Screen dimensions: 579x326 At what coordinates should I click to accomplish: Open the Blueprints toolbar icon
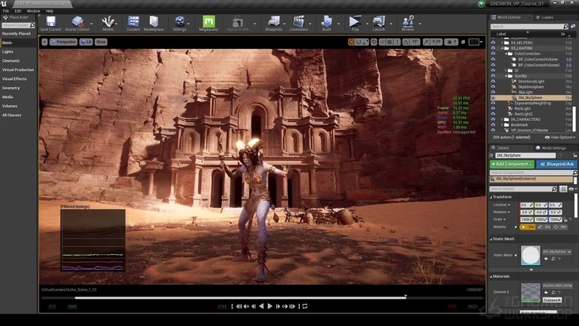click(274, 22)
